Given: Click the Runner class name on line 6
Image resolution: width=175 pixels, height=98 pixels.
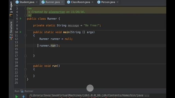Looking at the screenshot, I should click(52, 19).
